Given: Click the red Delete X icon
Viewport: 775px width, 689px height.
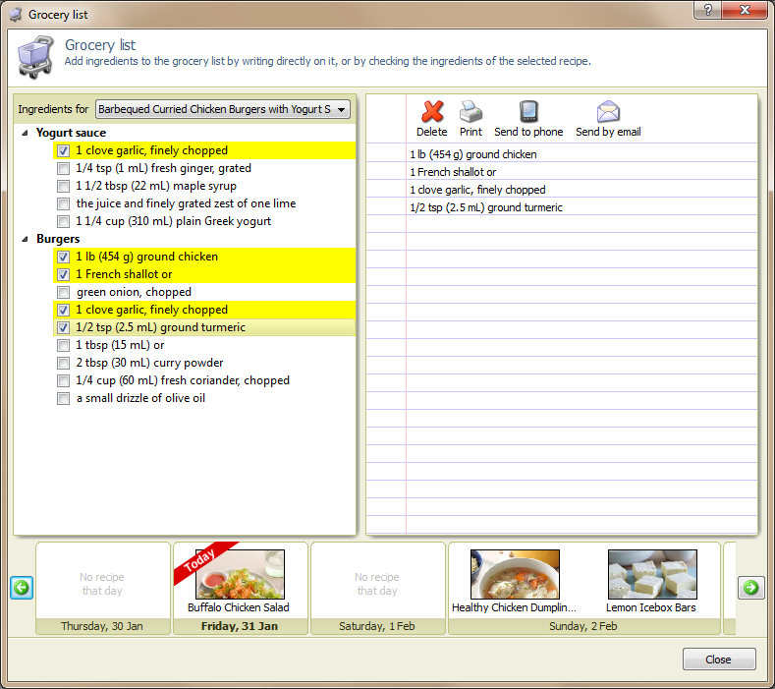Looking at the screenshot, I should 432,111.
